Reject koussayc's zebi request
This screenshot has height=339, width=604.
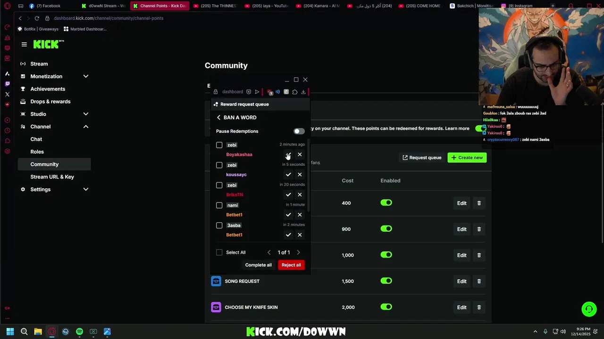[300, 175]
